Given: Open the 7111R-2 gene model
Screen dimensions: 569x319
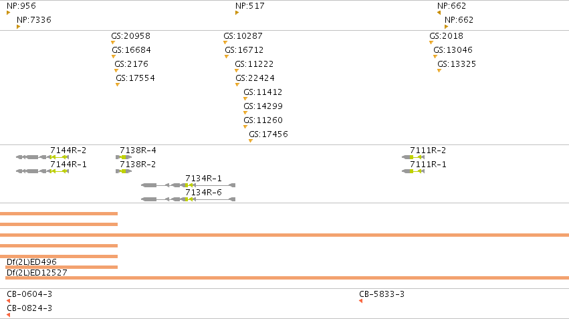Looking at the screenshot, I should [x=413, y=157].
